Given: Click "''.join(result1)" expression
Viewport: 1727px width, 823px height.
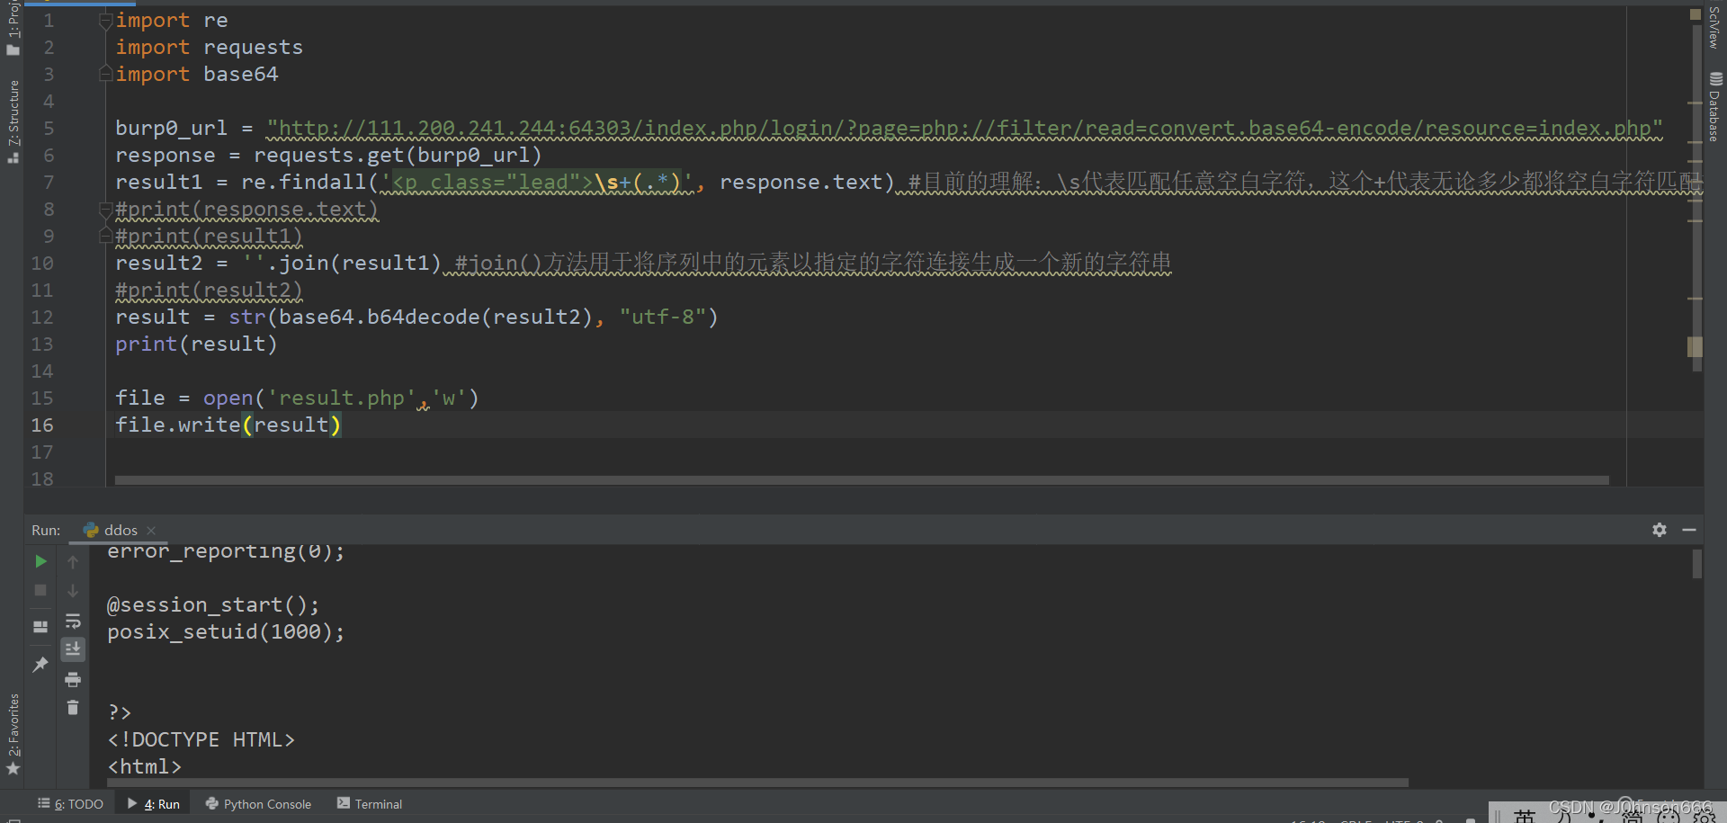Looking at the screenshot, I should 342,264.
